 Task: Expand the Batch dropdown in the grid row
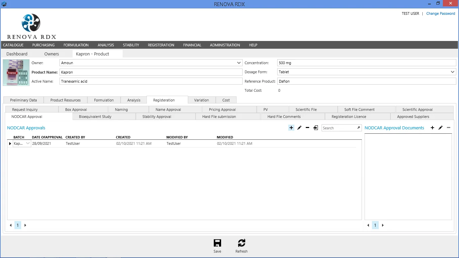[x=28, y=143]
